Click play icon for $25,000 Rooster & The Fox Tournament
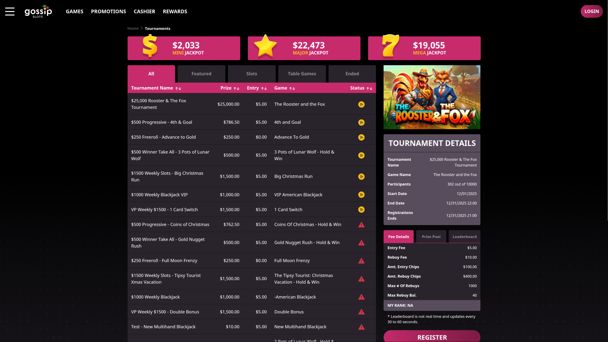 click(361, 104)
